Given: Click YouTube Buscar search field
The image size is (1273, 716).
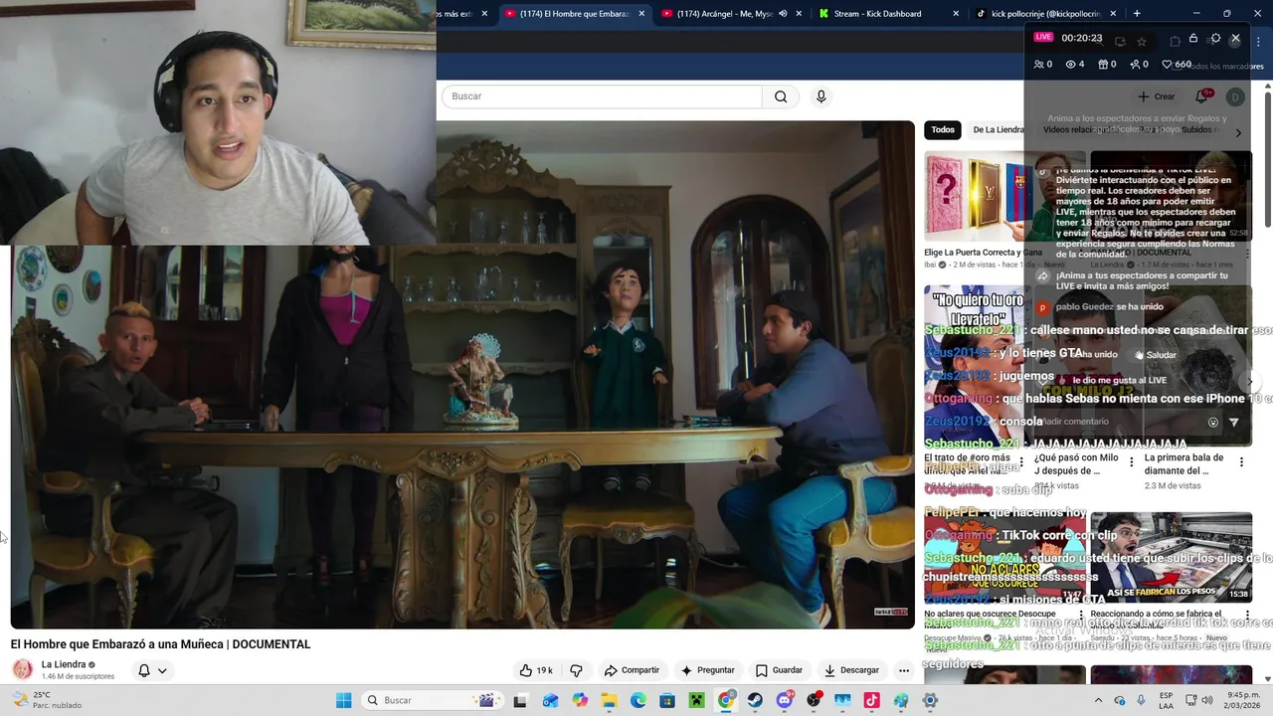Looking at the screenshot, I should 602,96.
